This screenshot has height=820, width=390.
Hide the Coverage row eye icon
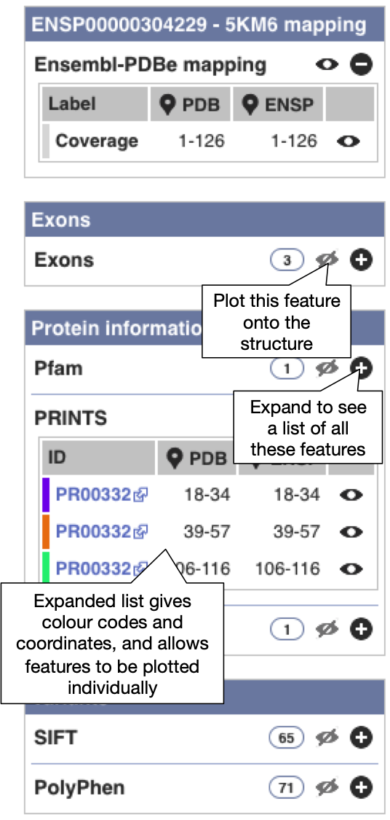coord(349,141)
